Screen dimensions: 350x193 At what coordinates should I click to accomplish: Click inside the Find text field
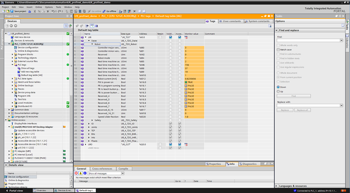pos(308,41)
